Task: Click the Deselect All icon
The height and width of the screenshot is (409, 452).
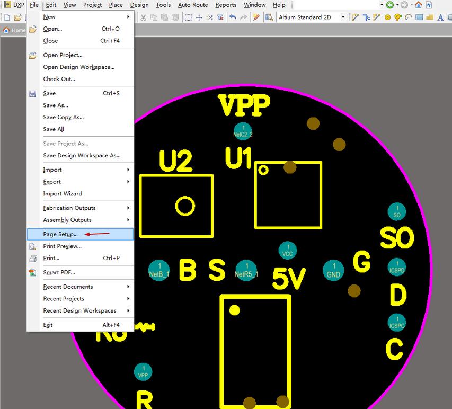Action: pos(209,17)
